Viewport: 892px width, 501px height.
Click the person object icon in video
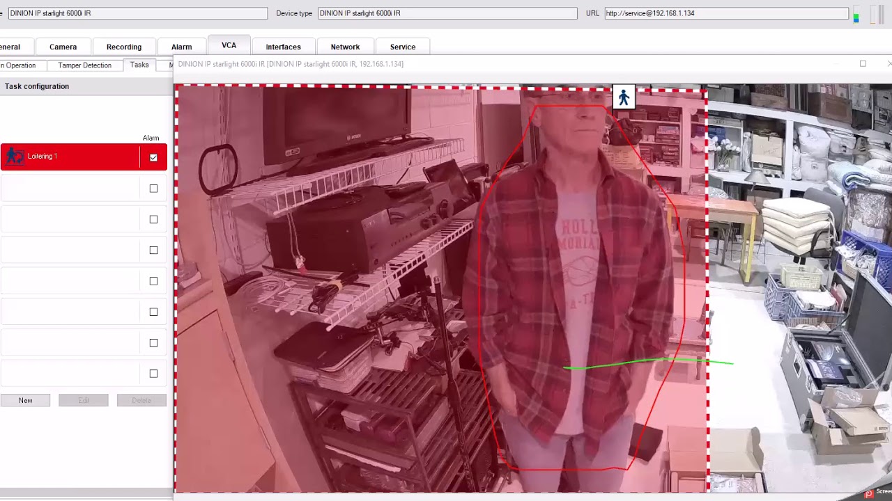[624, 98]
